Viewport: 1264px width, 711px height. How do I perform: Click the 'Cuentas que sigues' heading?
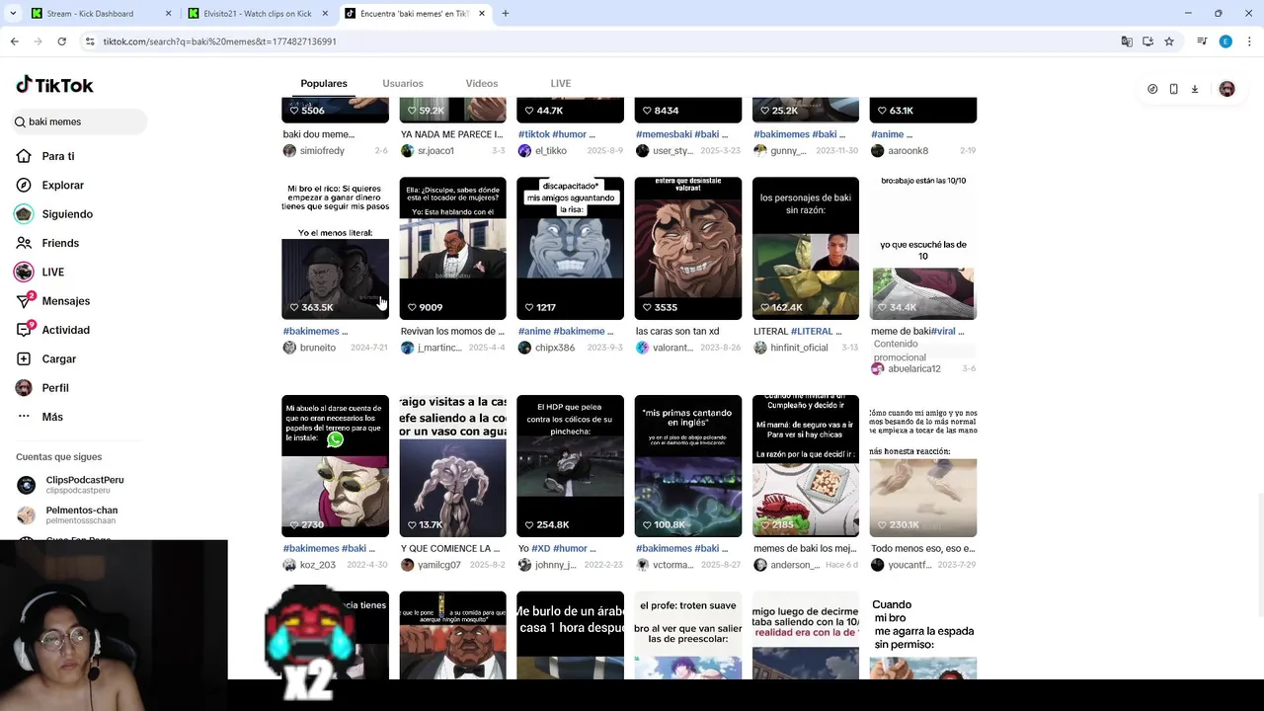pos(58,457)
